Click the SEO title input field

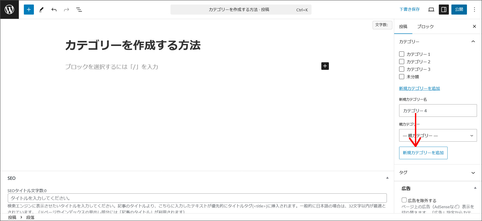pos(197,198)
